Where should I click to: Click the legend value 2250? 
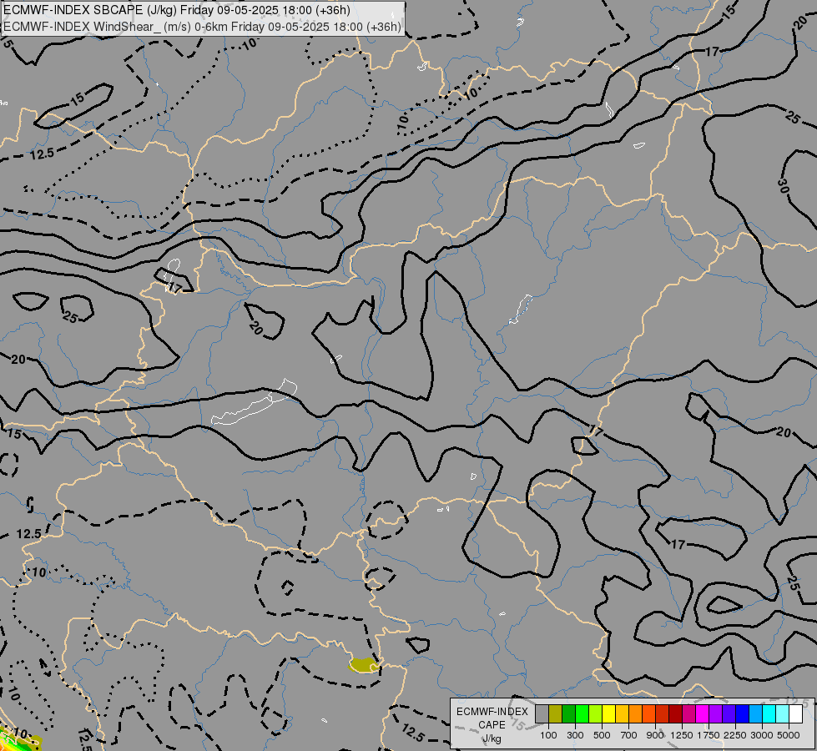(x=735, y=735)
